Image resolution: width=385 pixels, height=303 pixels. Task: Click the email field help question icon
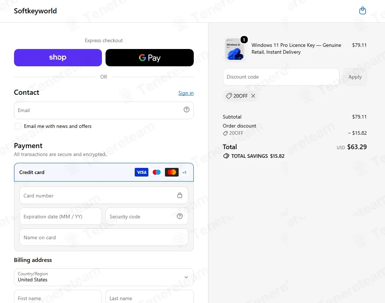pos(186,110)
